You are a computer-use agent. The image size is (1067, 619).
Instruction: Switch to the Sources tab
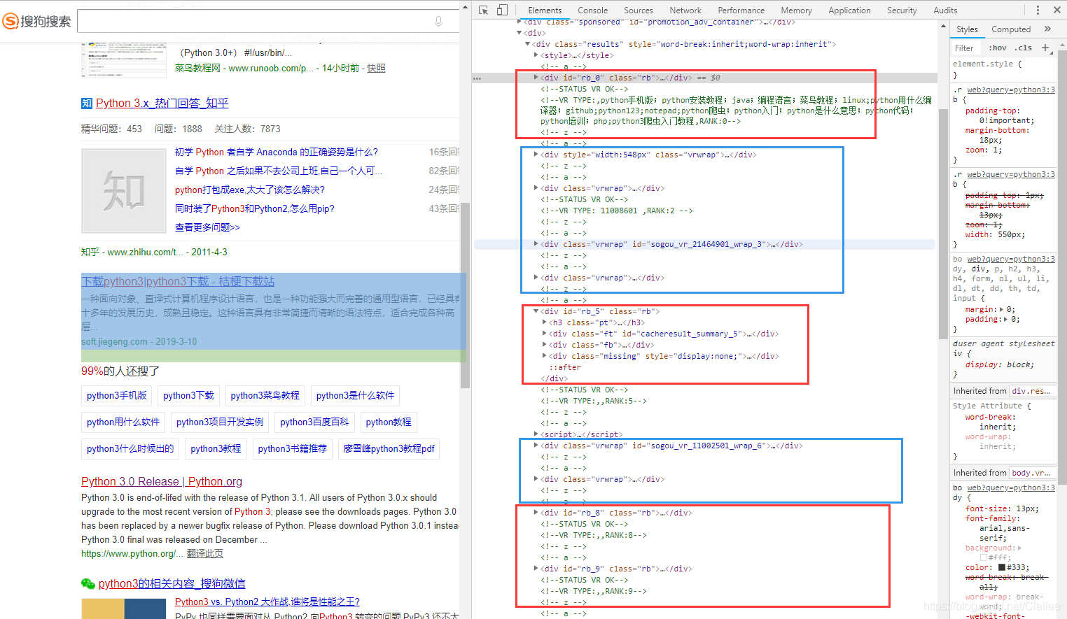pos(639,10)
